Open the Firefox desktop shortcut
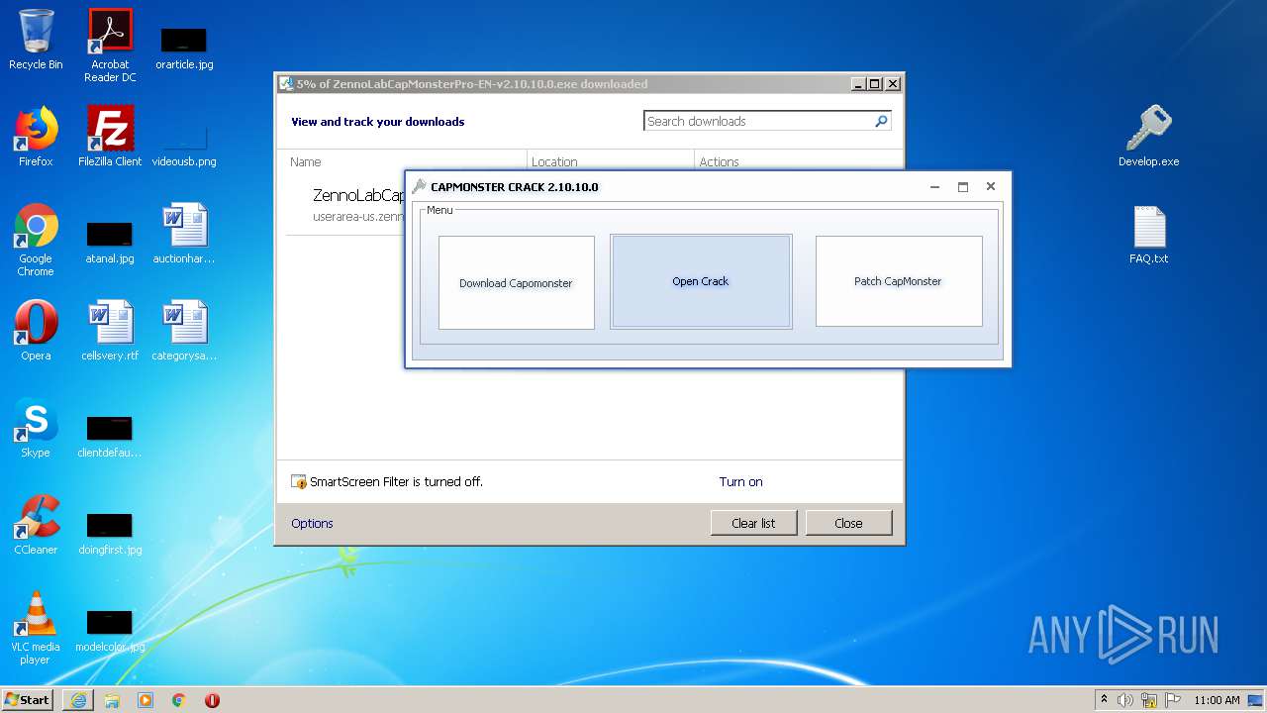Viewport: 1267px width, 713px height. click(x=36, y=137)
